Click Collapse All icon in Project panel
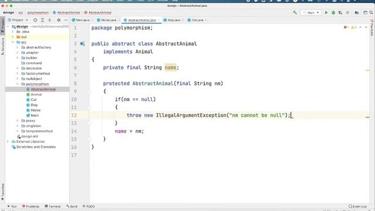Image resolution: width=375 pixels, height=211 pixels. click(x=49, y=20)
